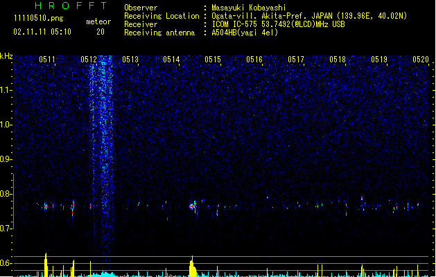The width and height of the screenshot is (436, 277).
Task: Click the bright meteor echo near 0514
Action: [192, 206]
